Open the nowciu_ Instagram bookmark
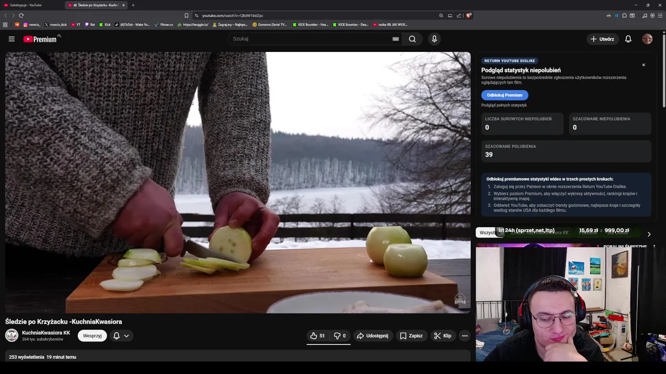The width and height of the screenshot is (666, 374). click(32, 24)
